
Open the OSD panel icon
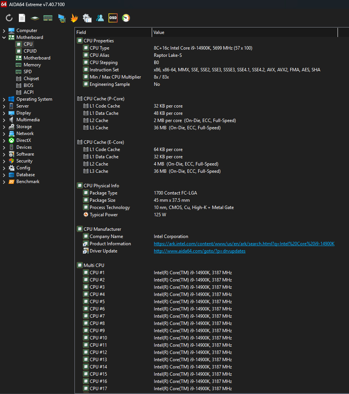click(113, 18)
